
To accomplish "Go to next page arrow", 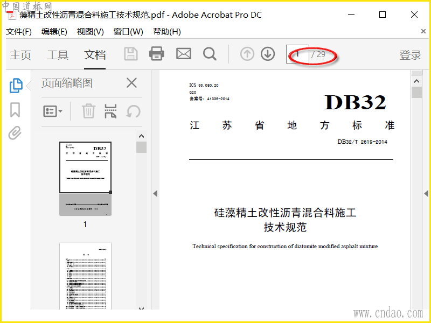I will pyautogui.click(x=268, y=54).
